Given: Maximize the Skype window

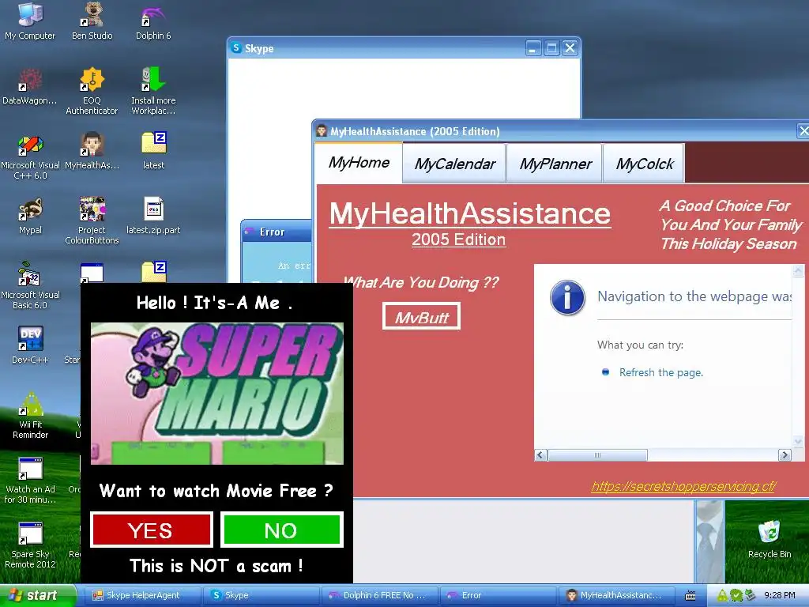Looking at the screenshot, I should [551, 48].
